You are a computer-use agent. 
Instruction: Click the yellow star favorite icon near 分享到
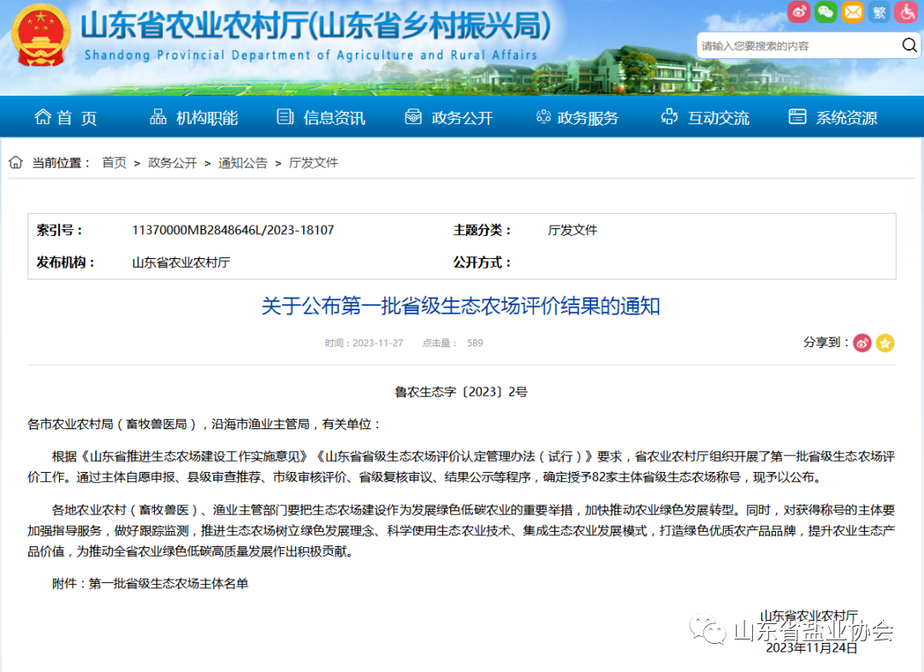[x=885, y=342]
